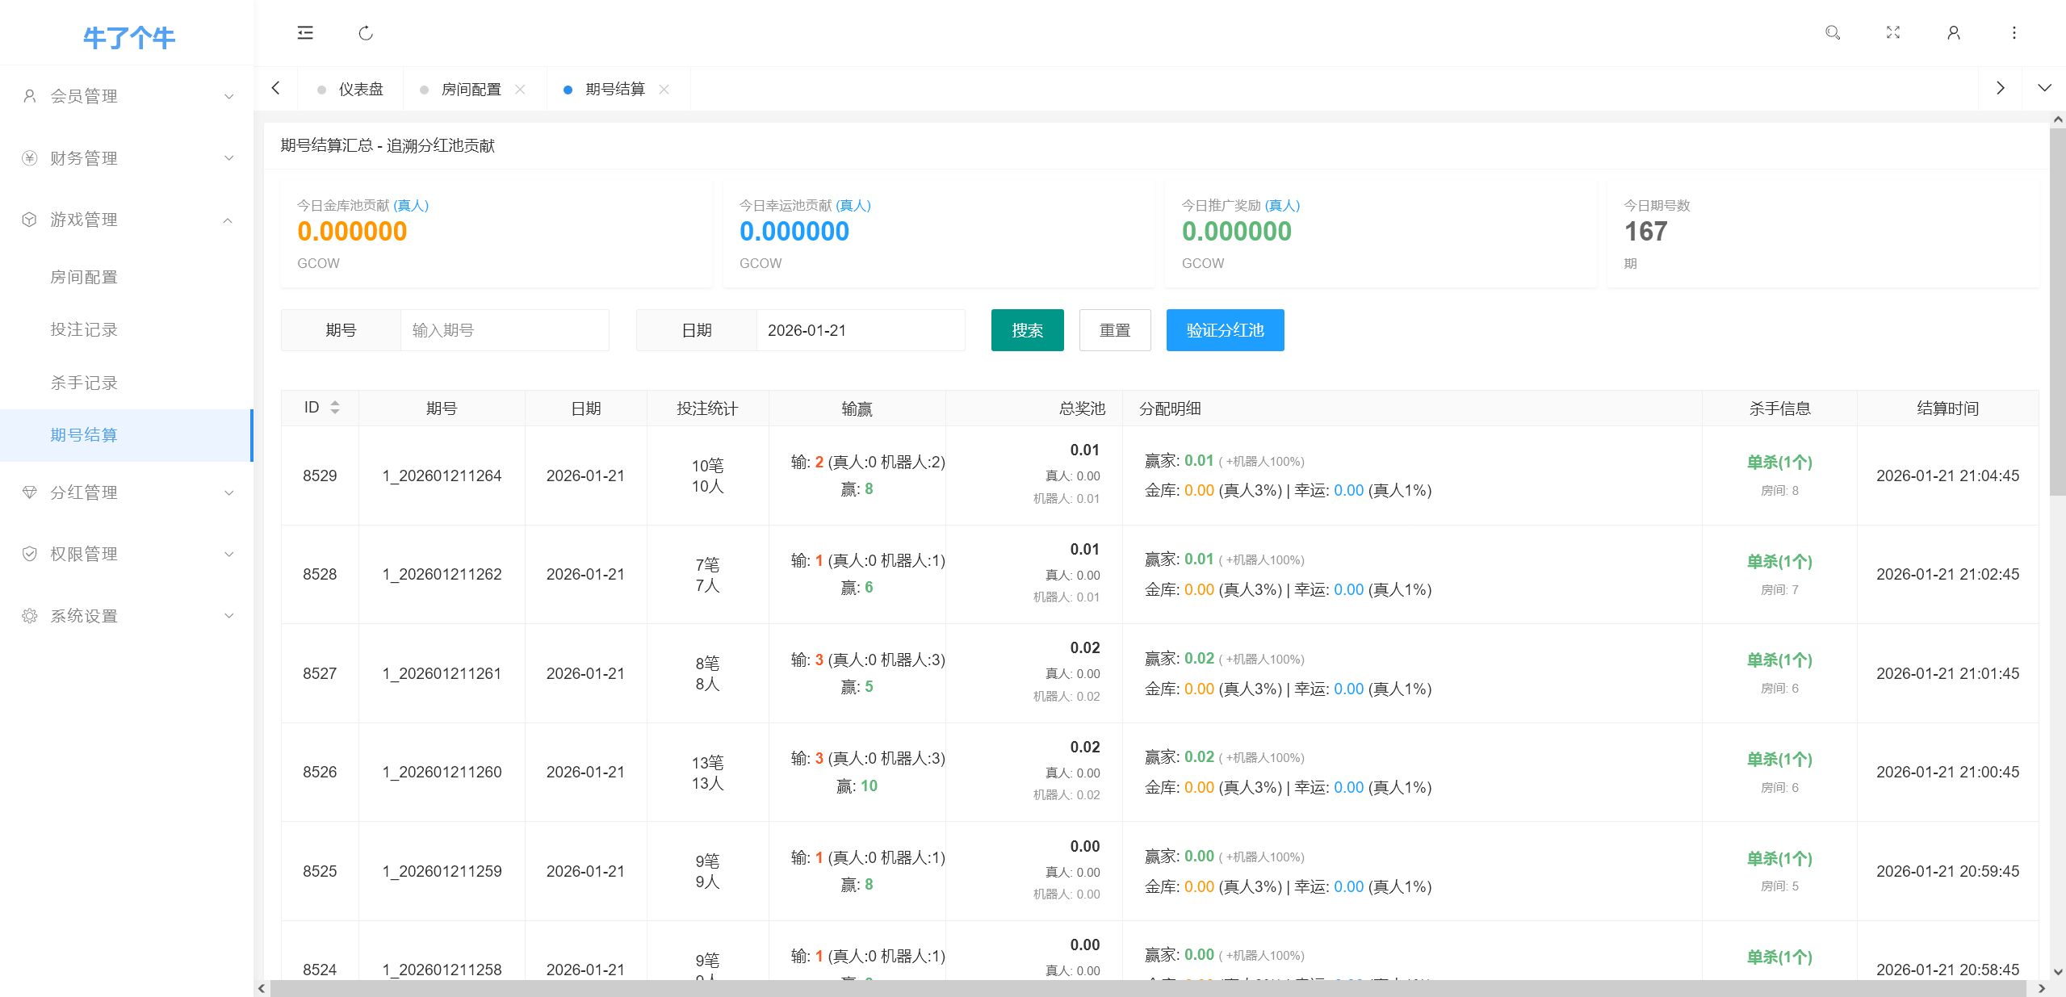
Task: Click the 游戏管理 game controller icon
Action: click(x=29, y=219)
